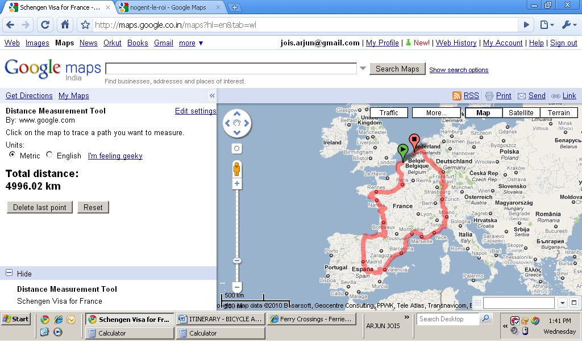This screenshot has height=348, width=582.
Task: Click Delete last point
Action: pyautogui.click(x=40, y=208)
